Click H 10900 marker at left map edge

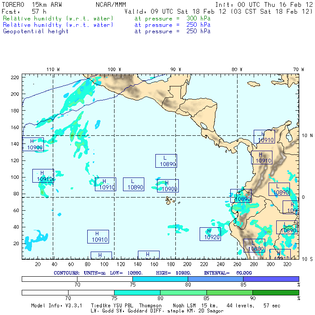click(33, 145)
